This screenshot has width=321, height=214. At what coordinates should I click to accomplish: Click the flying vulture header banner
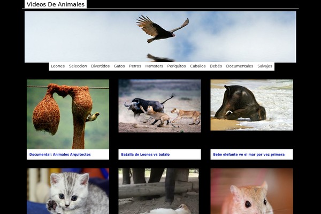pyautogui.click(x=160, y=37)
